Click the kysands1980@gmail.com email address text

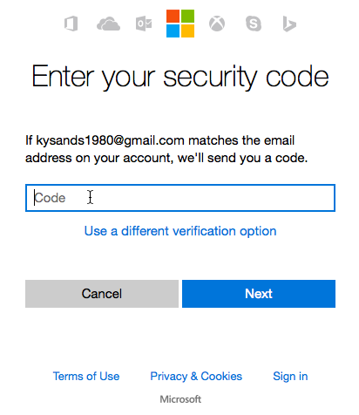[110, 140]
